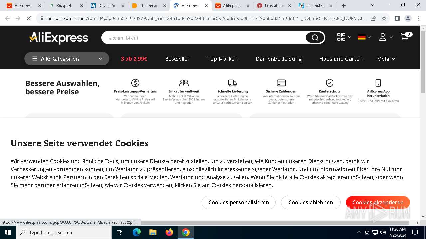Click Cookies personalisieren button
The image size is (426, 239).
(239, 202)
